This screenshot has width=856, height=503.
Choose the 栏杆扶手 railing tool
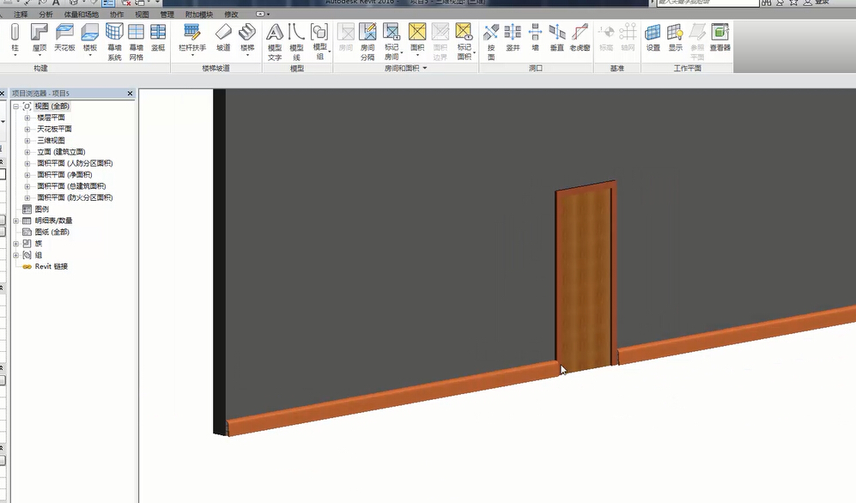pos(192,39)
